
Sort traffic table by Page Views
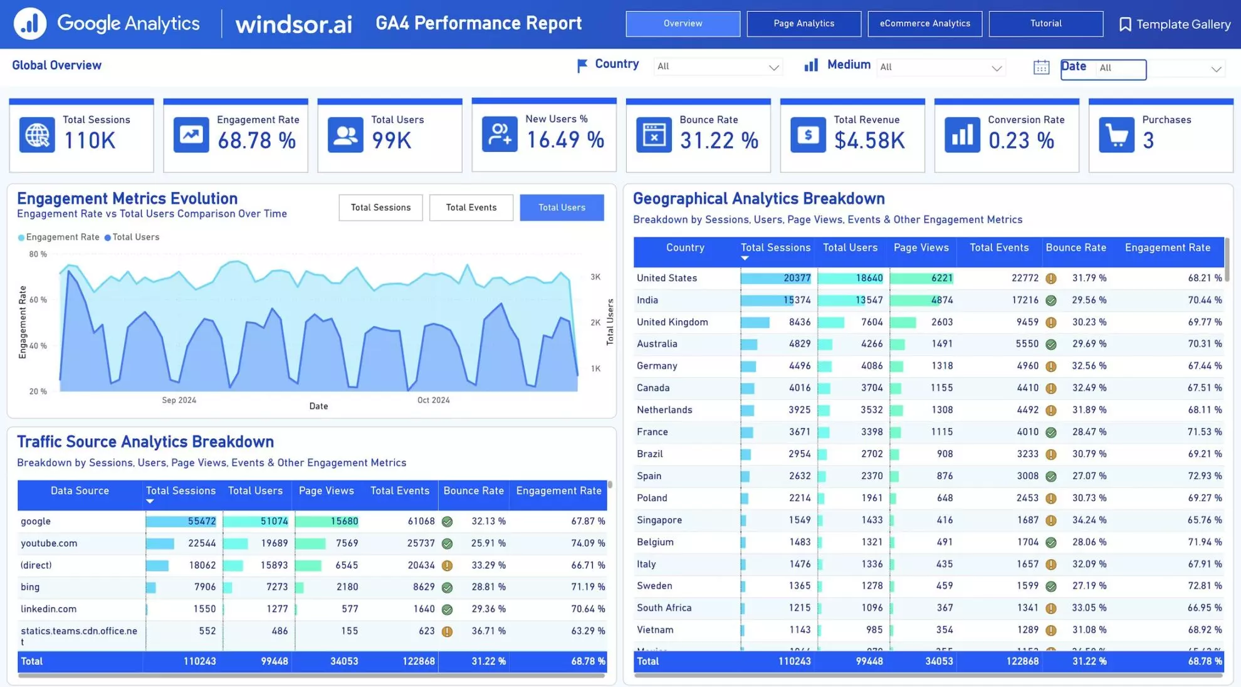(x=326, y=491)
